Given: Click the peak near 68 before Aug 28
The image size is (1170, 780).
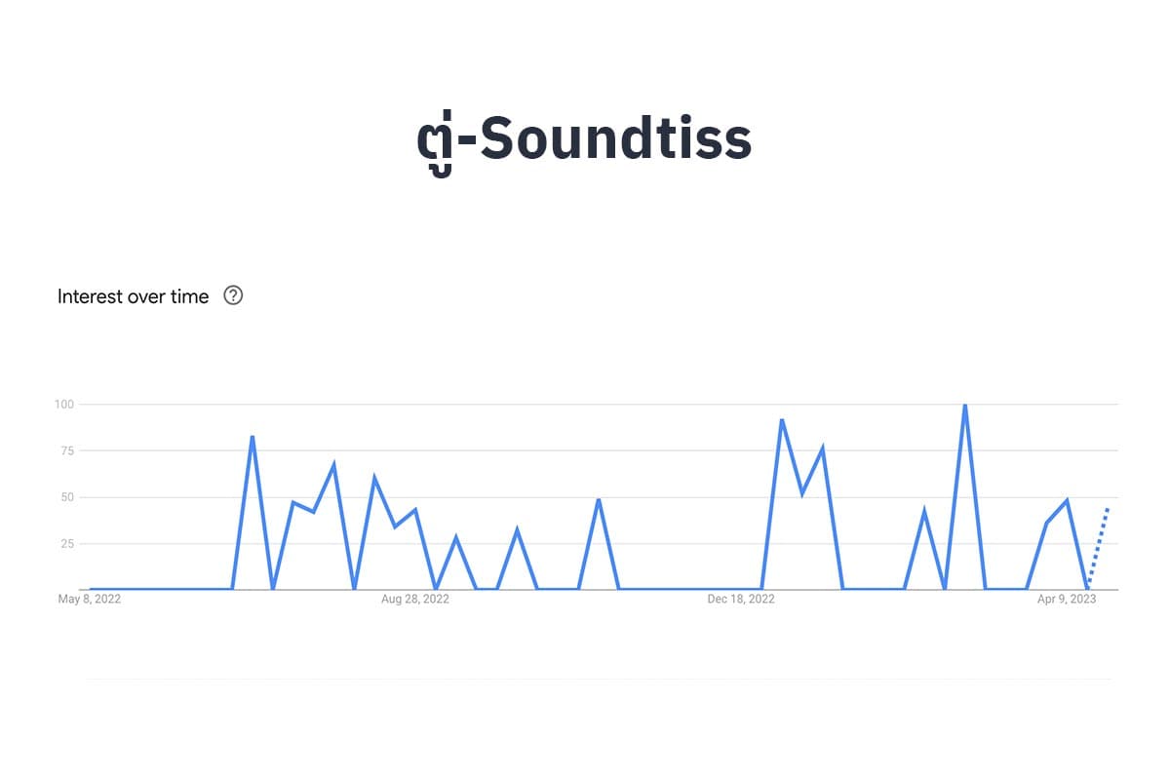Looking at the screenshot, I should tap(334, 464).
